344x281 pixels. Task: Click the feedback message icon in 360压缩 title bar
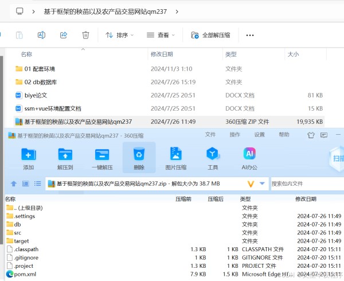pyautogui.click(x=324, y=135)
